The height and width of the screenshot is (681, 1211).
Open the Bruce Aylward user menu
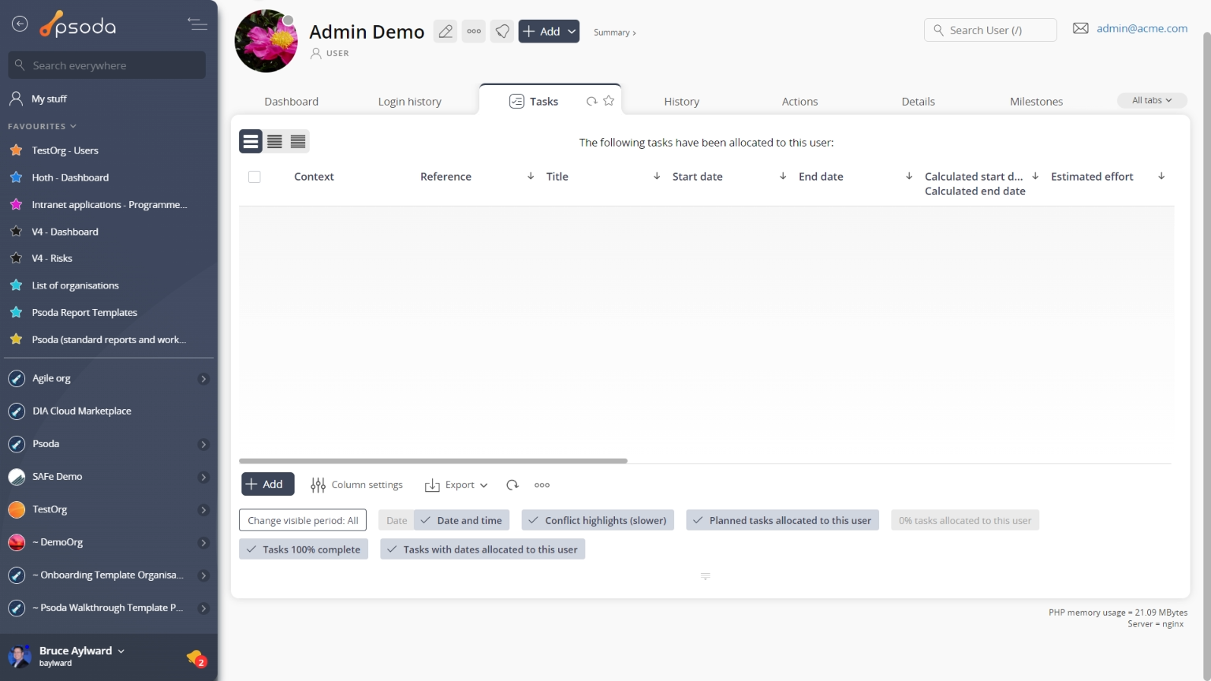pos(81,651)
